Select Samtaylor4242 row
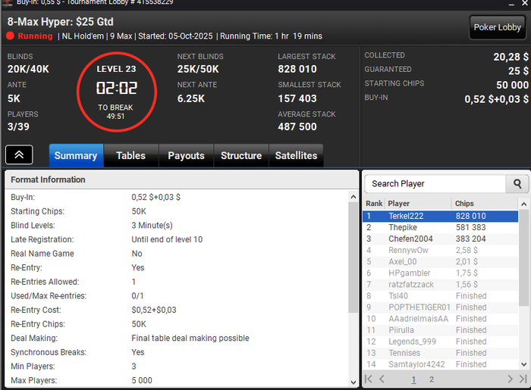The width and height of the screenshot is (531, 390). click(x=441, y=365)
